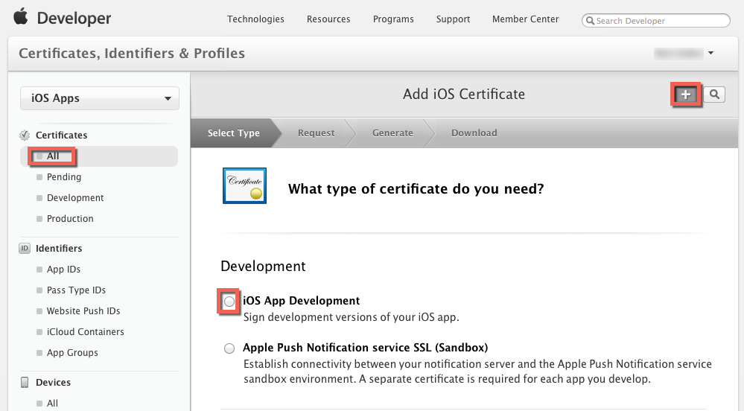This screenshot has height=411, width=744.
Task: Open the Resources menu
Action: tap(328, 19)
